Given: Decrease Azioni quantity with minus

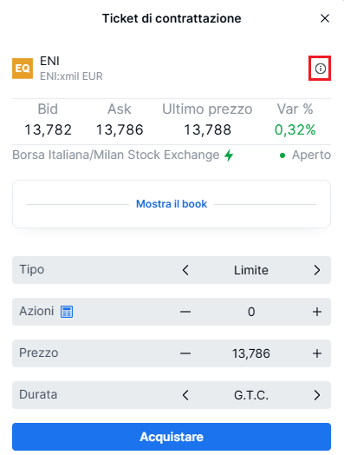Looking at the screenshot, I should click(x=185, y=312).
